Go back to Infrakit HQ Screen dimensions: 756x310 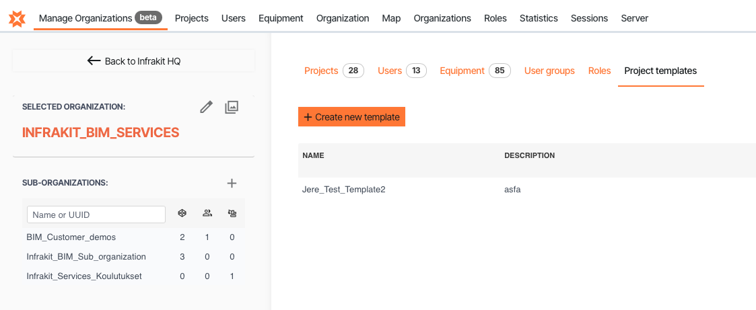pyautogui.click(x=134, y=61)
